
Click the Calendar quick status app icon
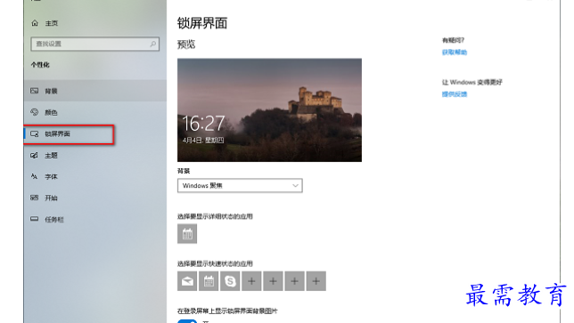coord(209,281)
